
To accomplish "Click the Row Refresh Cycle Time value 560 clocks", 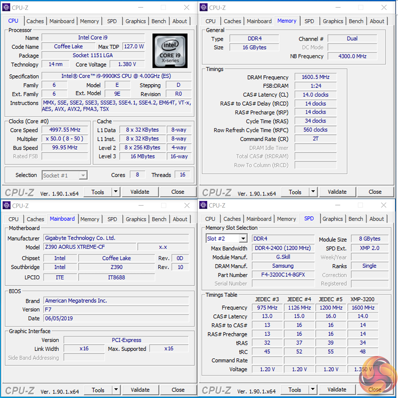I will coord(316,130).
